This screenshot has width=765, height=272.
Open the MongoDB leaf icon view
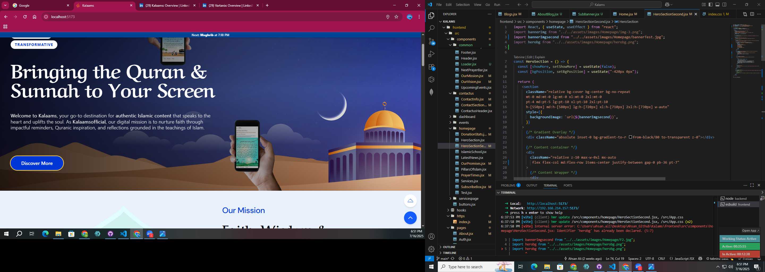pos(431,92)
